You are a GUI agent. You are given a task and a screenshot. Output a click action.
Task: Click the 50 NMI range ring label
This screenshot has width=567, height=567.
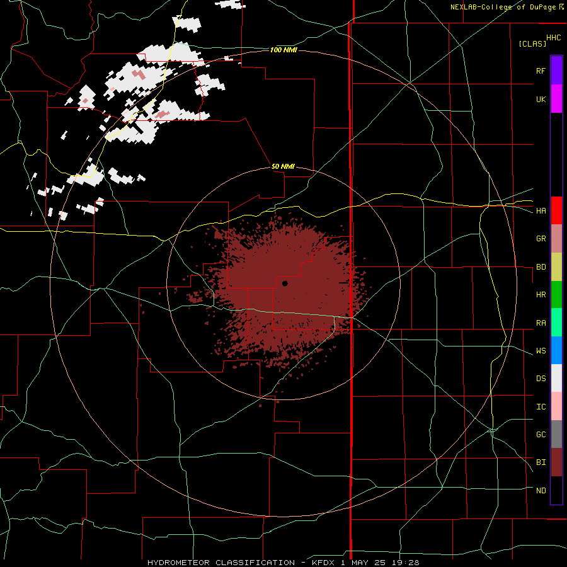[283, 167]
